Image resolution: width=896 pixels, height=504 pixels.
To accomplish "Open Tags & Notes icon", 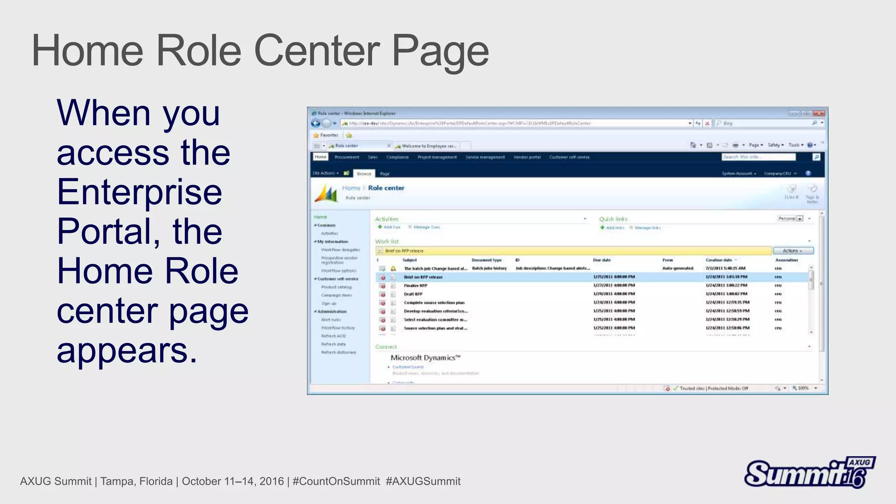I will point(813,189).
